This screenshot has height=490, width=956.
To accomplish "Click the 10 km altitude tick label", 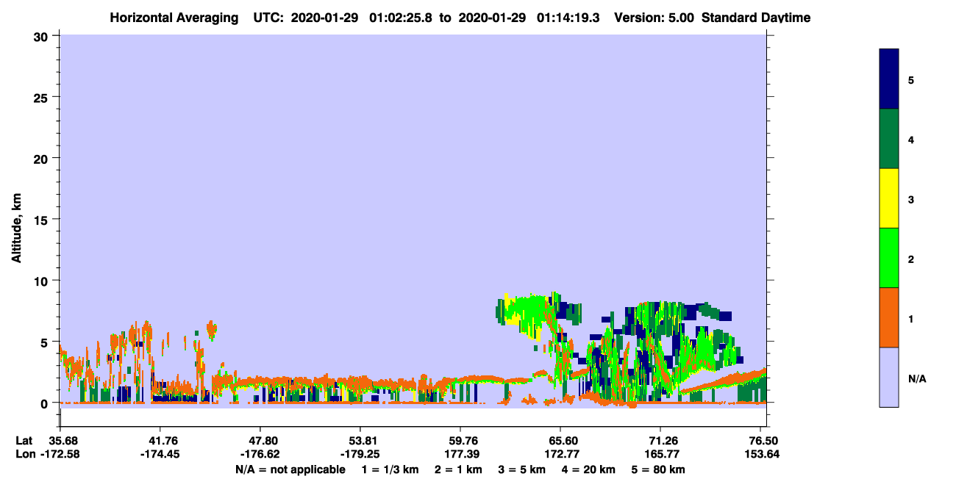I will [x=41, y=281].
